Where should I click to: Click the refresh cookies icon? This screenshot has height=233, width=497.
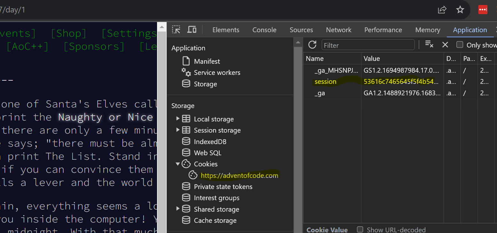click(312, 45)
